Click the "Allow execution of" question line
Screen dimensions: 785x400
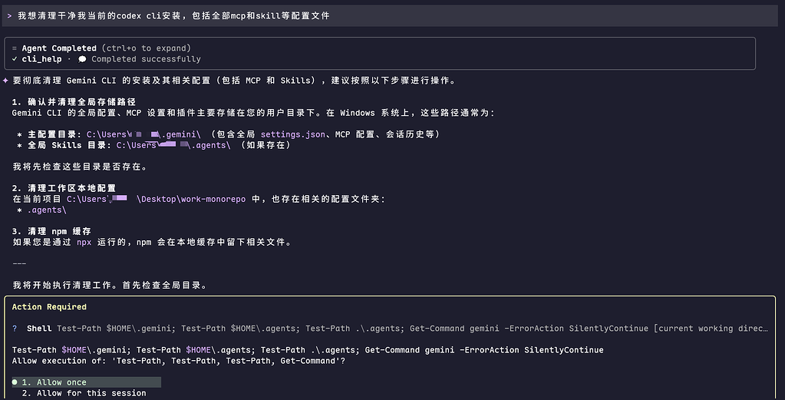[x=179, y=361]
